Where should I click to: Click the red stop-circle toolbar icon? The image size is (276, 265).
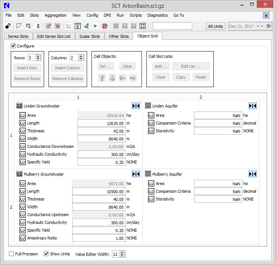coord(104,26)
